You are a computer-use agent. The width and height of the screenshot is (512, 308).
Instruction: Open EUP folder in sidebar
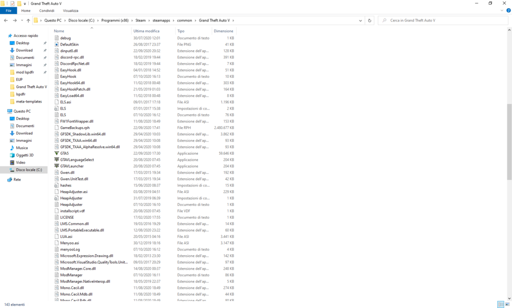coord(19,79)
